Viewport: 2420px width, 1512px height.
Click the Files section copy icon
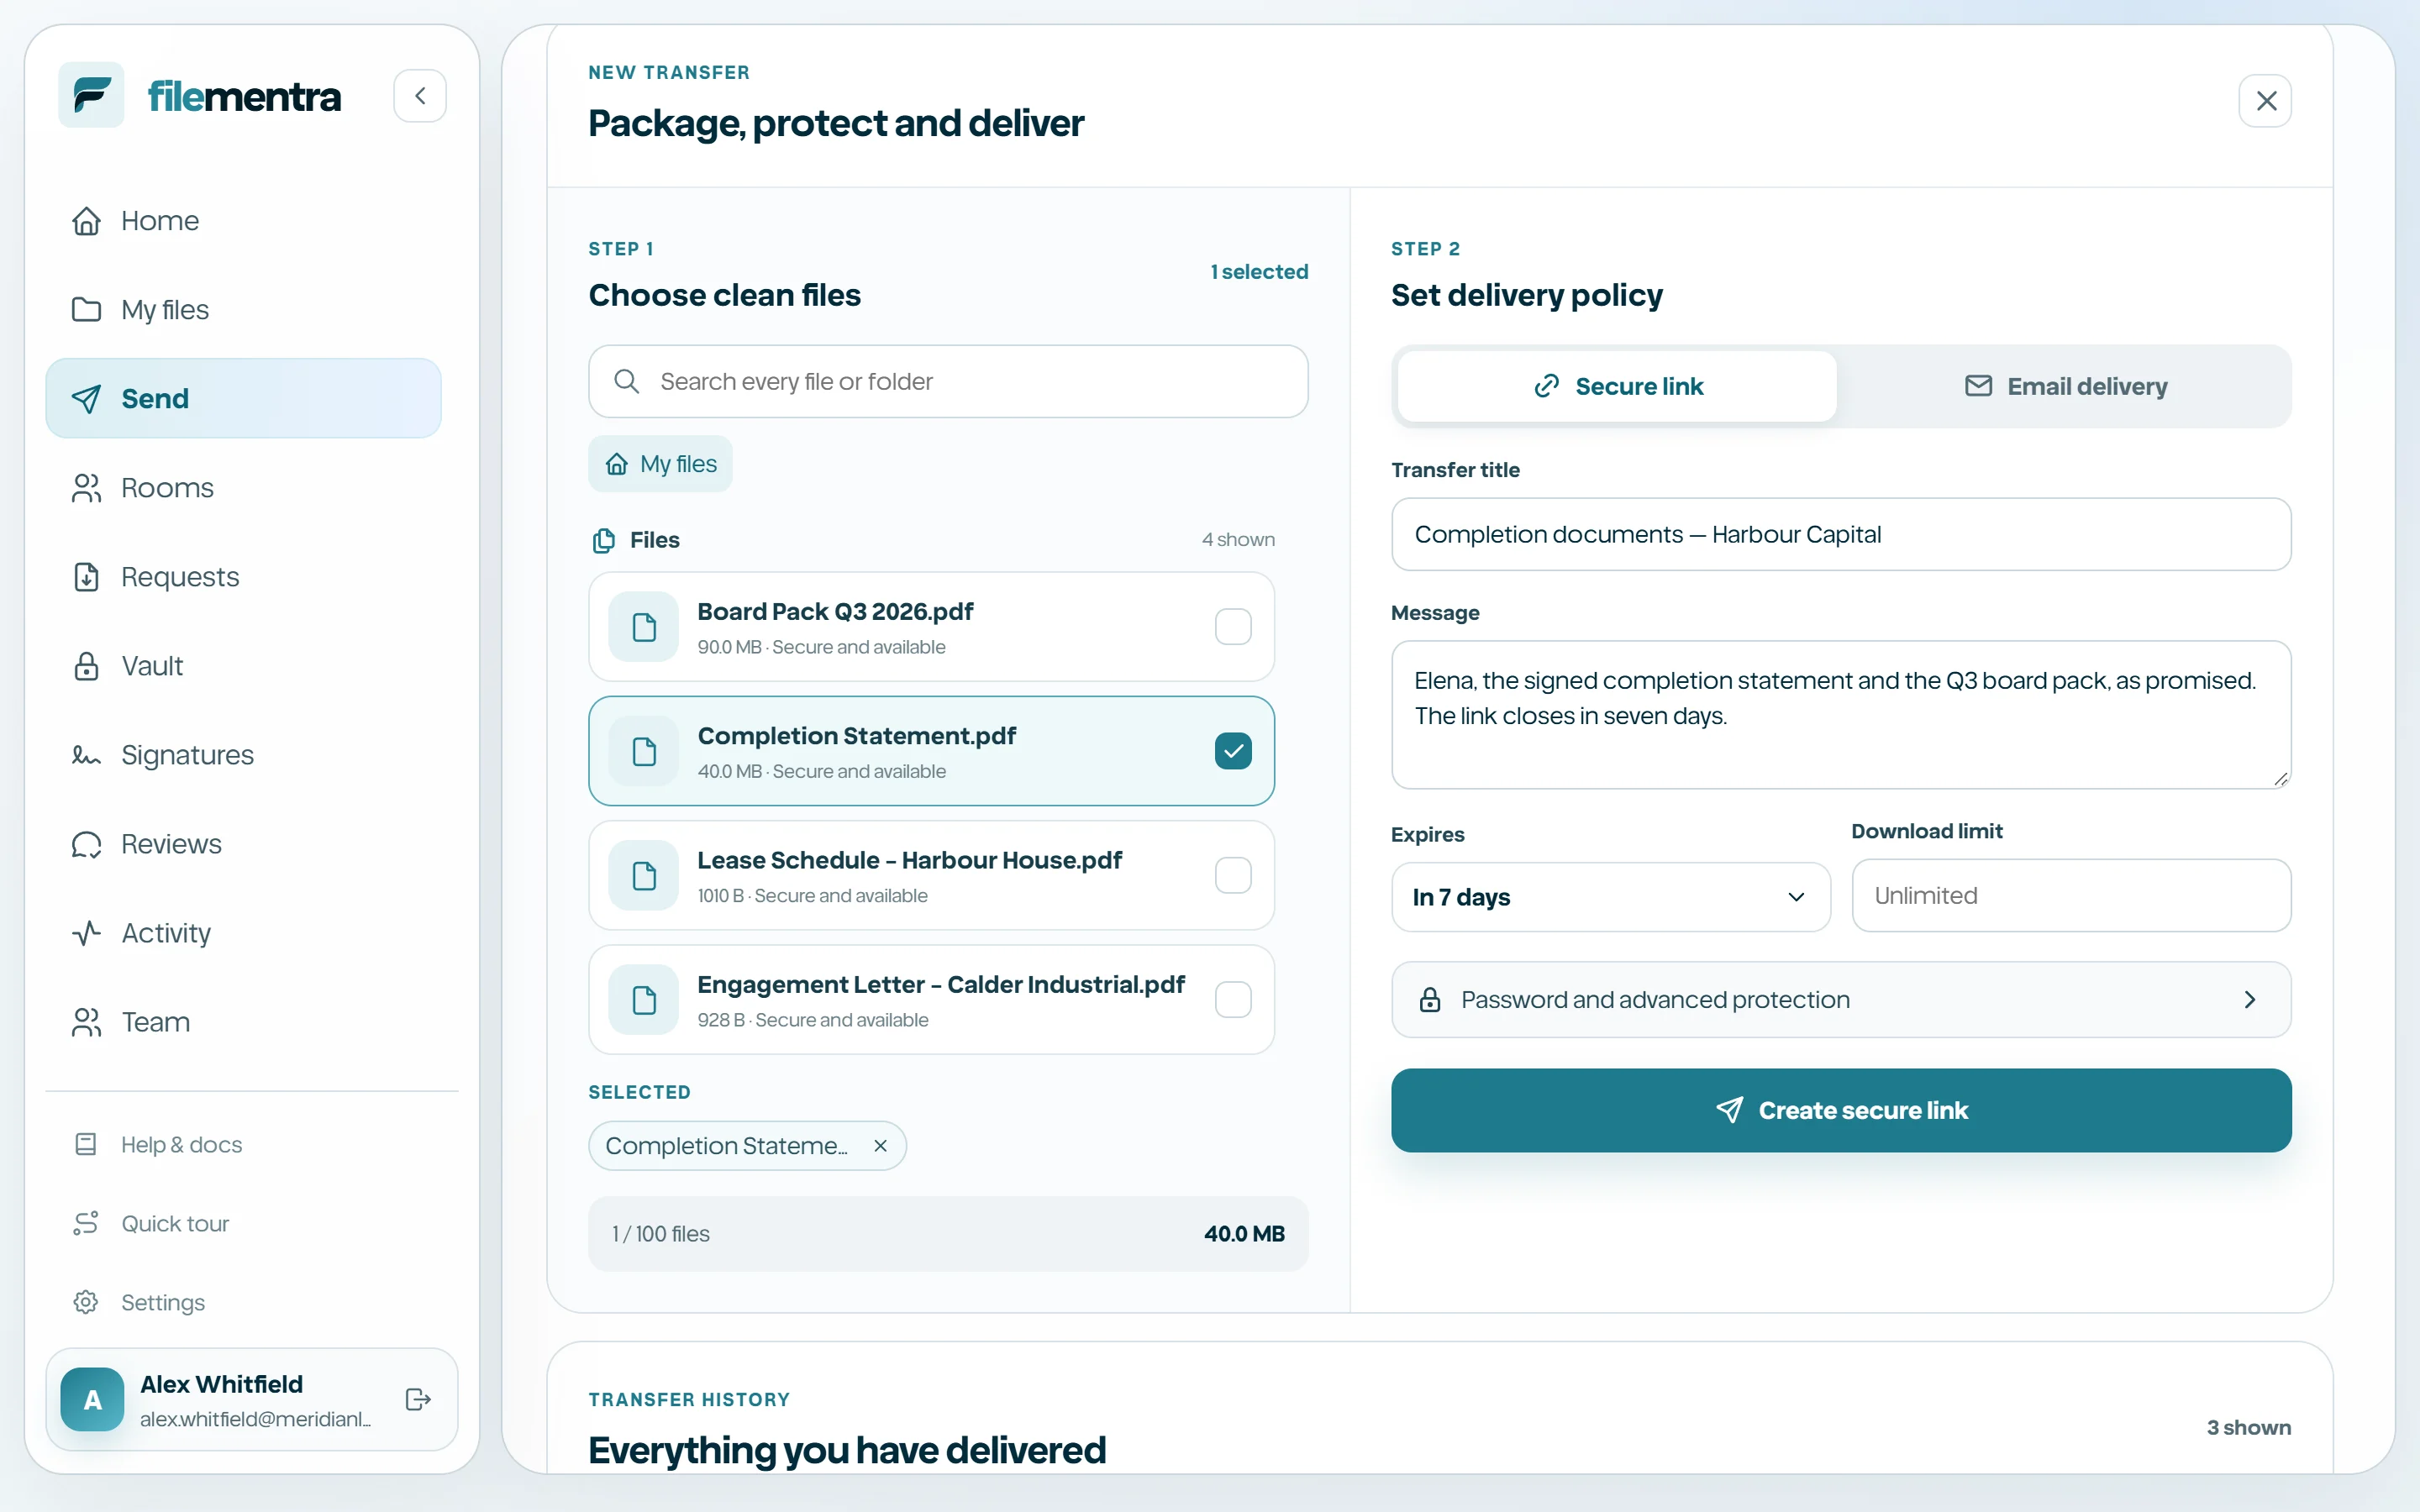(x=604, y=540)
